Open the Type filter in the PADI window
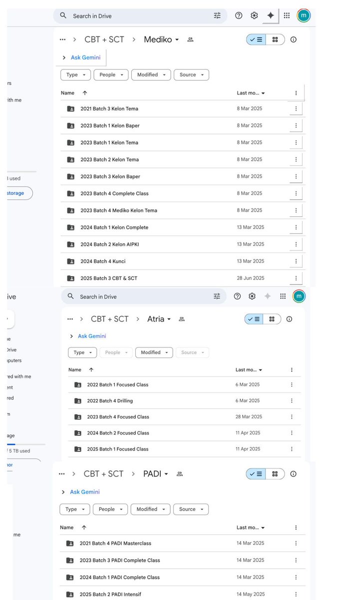 pos(75,509)
